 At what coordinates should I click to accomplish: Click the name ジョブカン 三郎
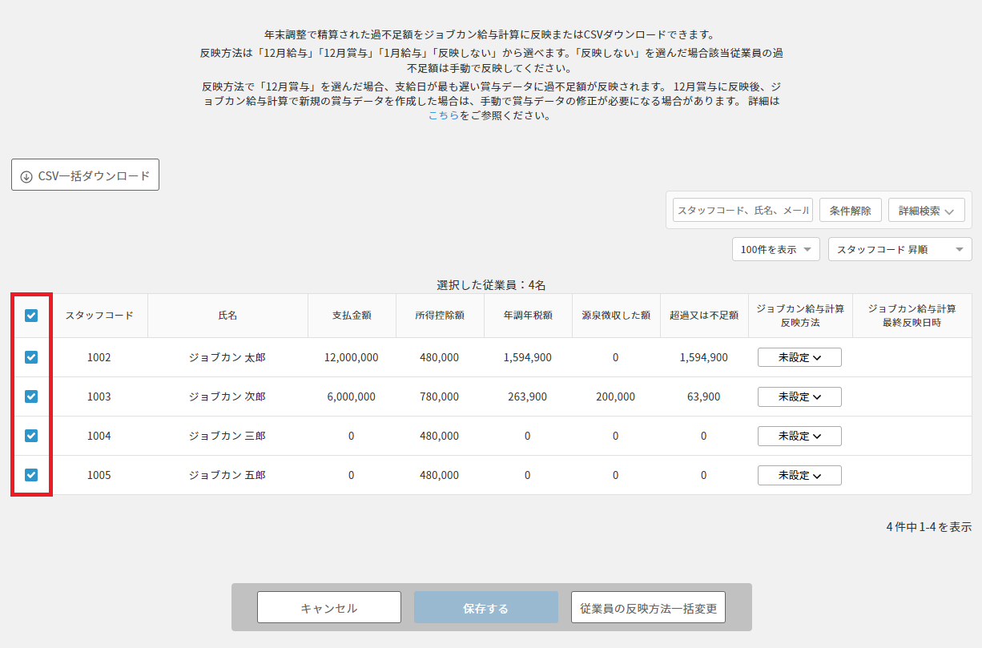click(227, 436)
